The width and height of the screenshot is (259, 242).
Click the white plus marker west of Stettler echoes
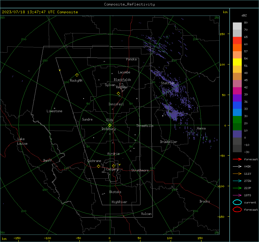(163, 116)
